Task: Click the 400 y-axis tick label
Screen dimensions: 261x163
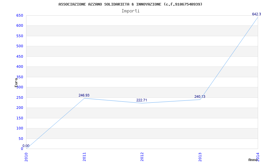Action: pyautogui.click(x=20, y=67)
